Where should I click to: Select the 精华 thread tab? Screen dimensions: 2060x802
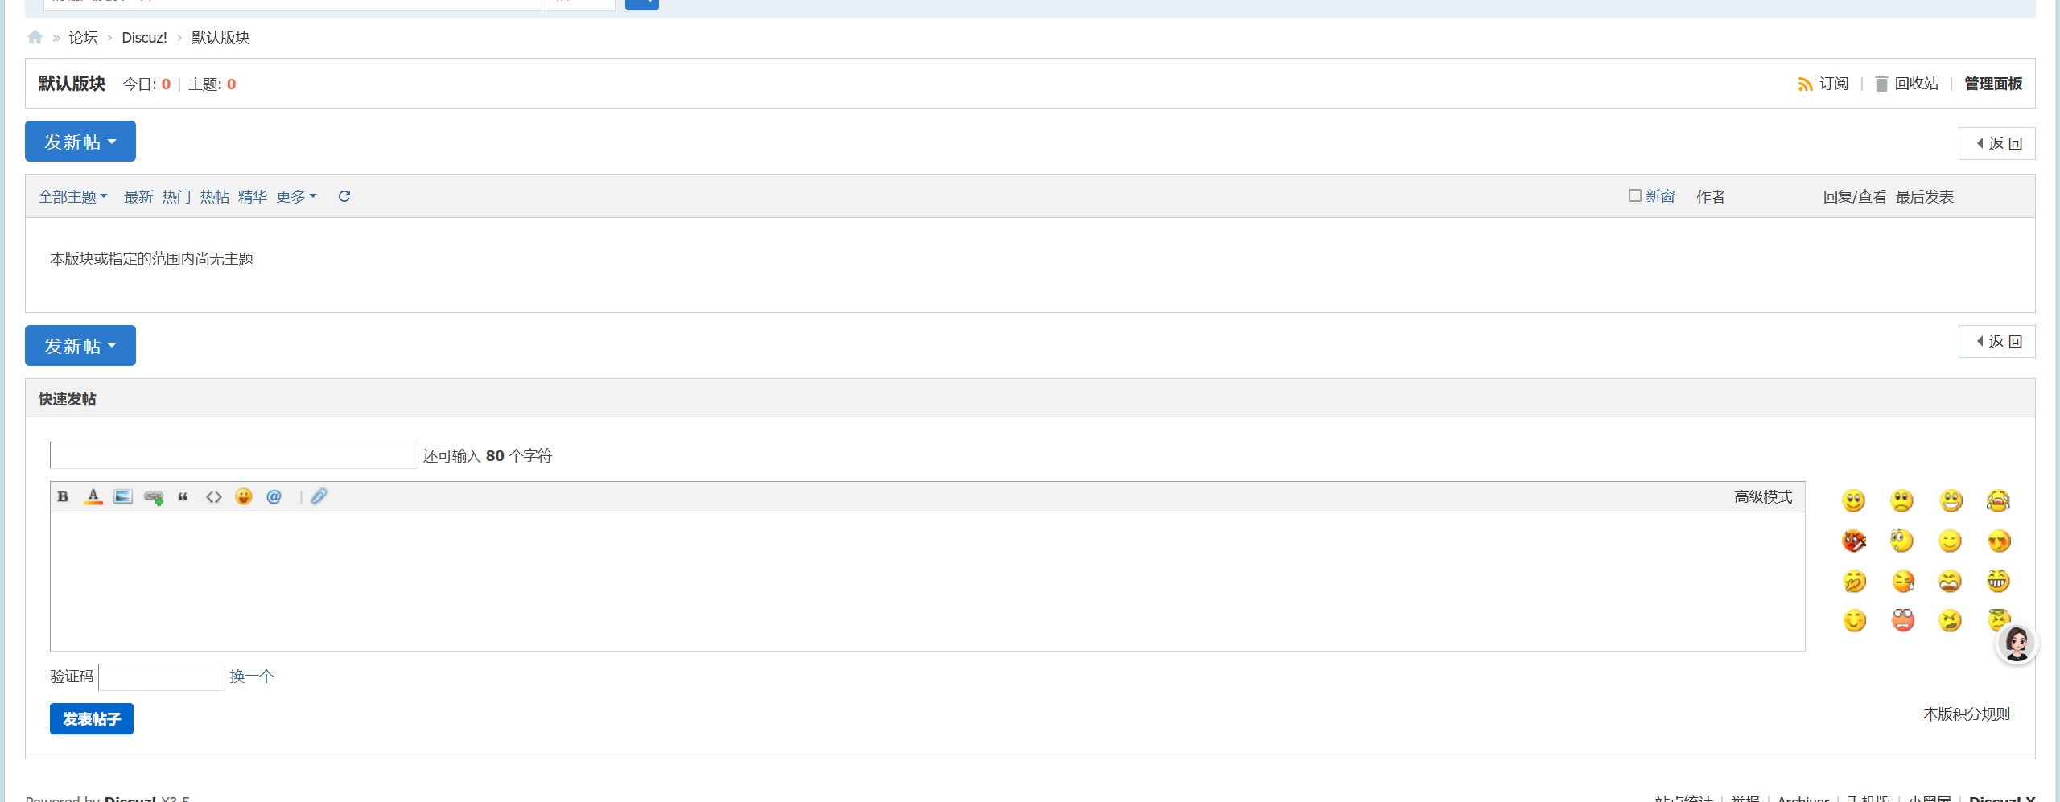pyautogui.click(x=253, y=197)
